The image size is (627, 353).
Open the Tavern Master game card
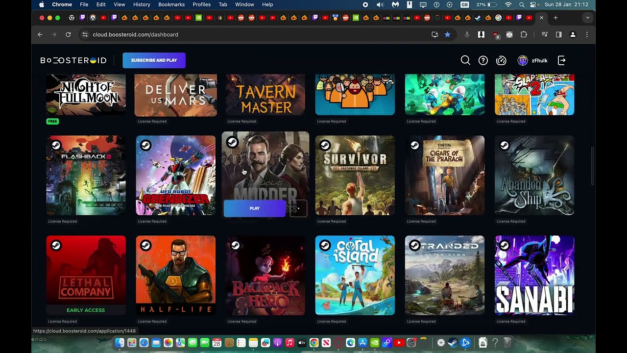point(265,95)
